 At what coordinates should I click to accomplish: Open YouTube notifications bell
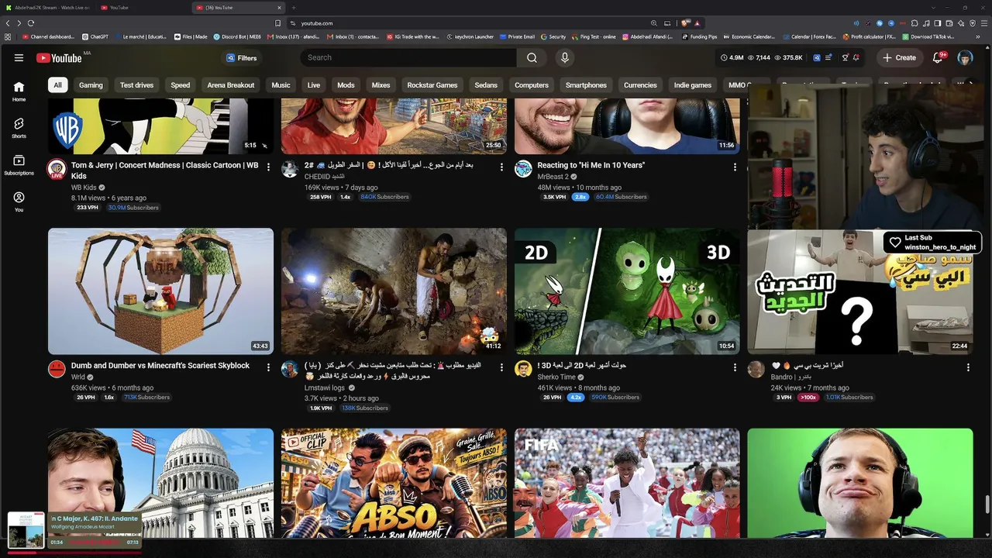938,57
